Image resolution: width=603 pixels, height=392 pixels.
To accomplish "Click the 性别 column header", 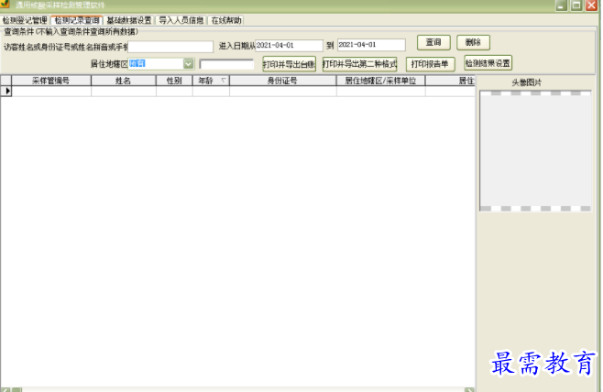I will (x=174, y=81).
